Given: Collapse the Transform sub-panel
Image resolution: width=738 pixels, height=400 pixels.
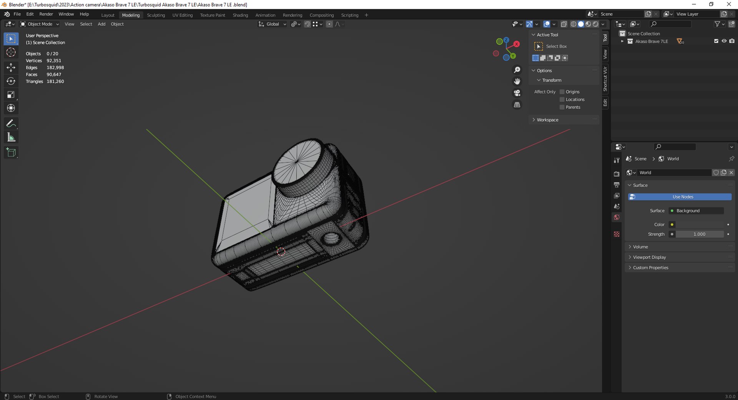Looking at the screenshot, I should pyautogui.click(x=539, y=80).
